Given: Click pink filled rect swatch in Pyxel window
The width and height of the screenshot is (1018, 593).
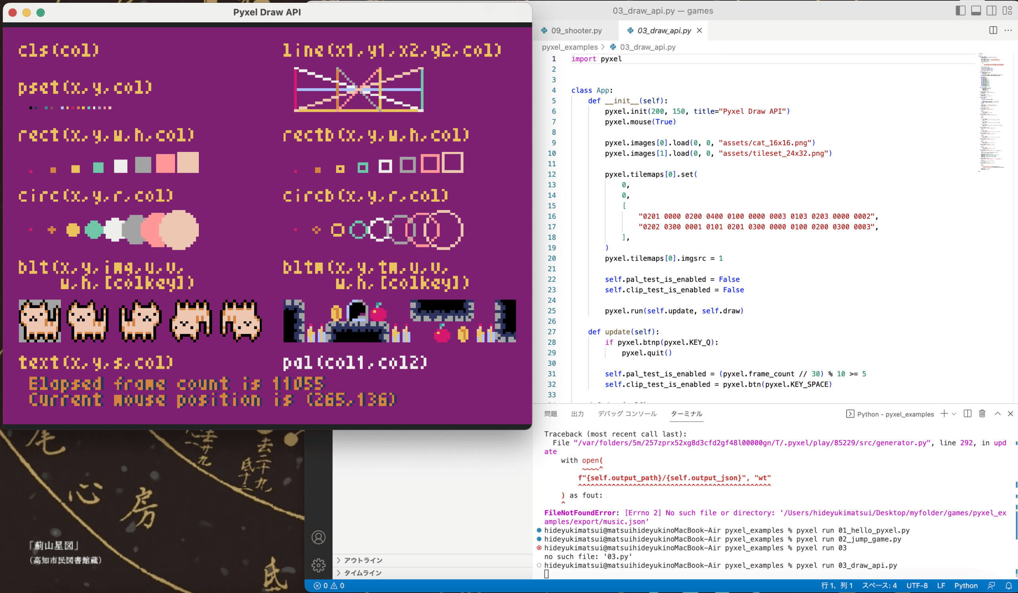Looking at the screenshot, I should [x=165, y=163].
